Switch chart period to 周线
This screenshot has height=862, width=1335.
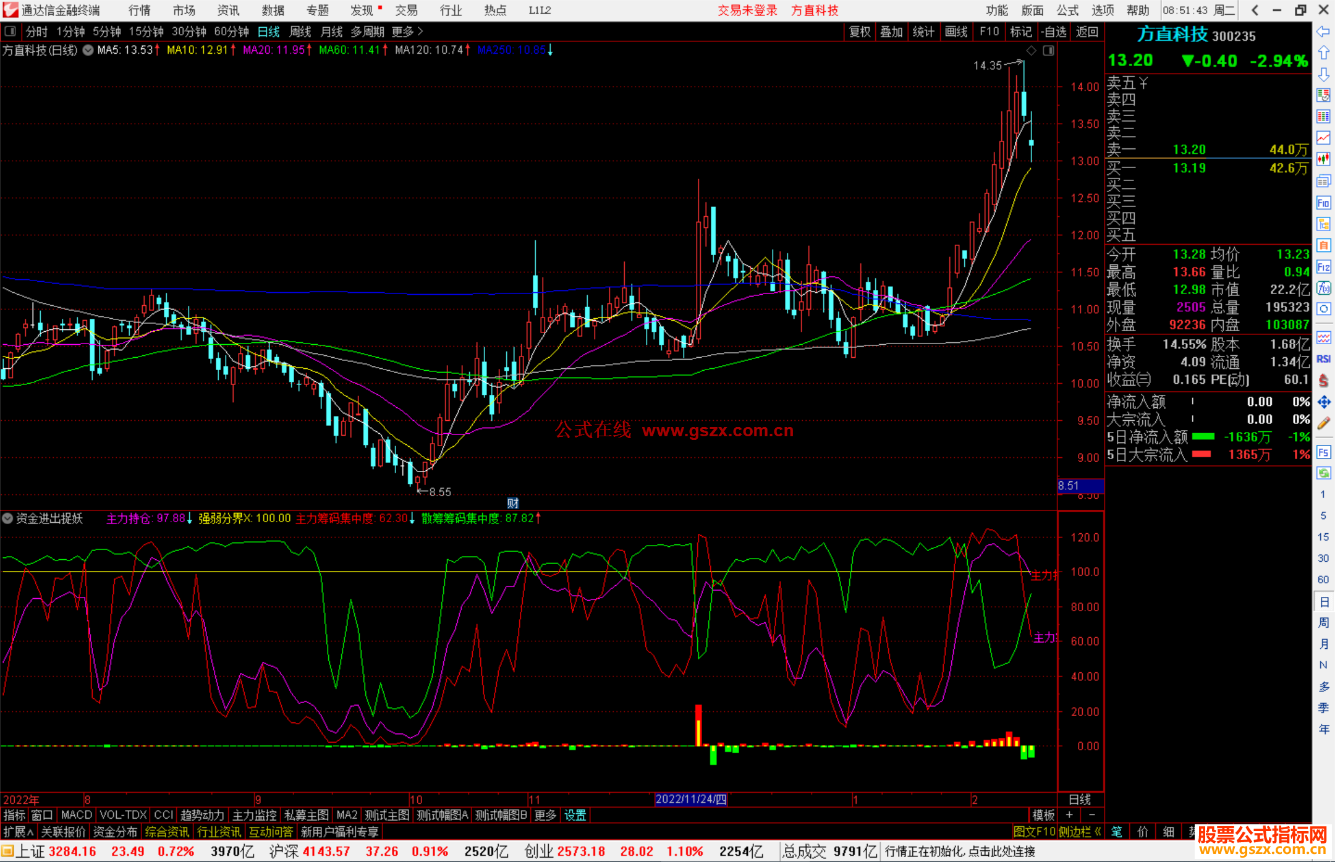[x=300, y=32]
